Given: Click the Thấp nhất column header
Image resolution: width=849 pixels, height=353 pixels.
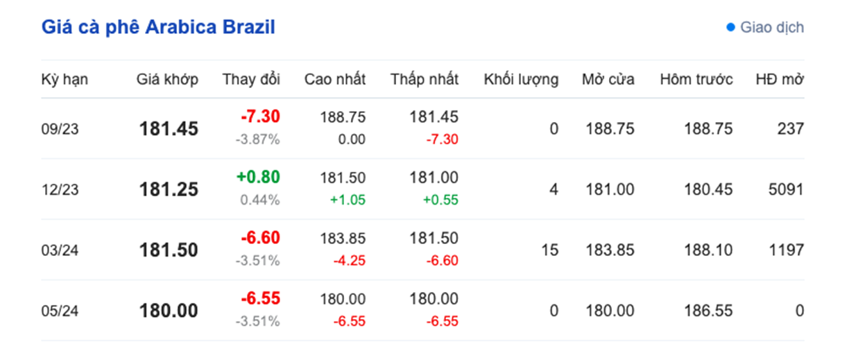Looking at the screenshot, I should [x=424, y=79].
